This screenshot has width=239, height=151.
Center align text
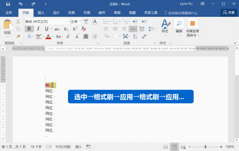coord(115,29)
